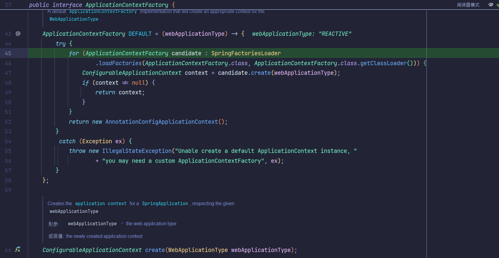Click the green inspection checkmark icon

[x=497, y=5]
